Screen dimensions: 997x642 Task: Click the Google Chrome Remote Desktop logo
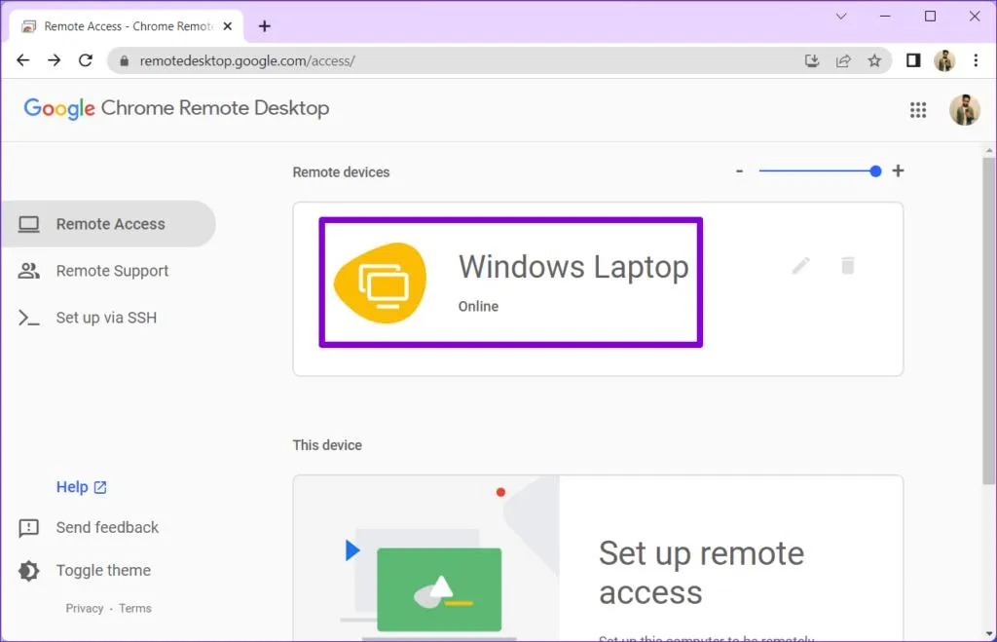pos(176,108)
